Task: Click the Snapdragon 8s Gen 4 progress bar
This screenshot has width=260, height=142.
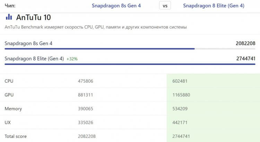Action: (x=130, y=49)
